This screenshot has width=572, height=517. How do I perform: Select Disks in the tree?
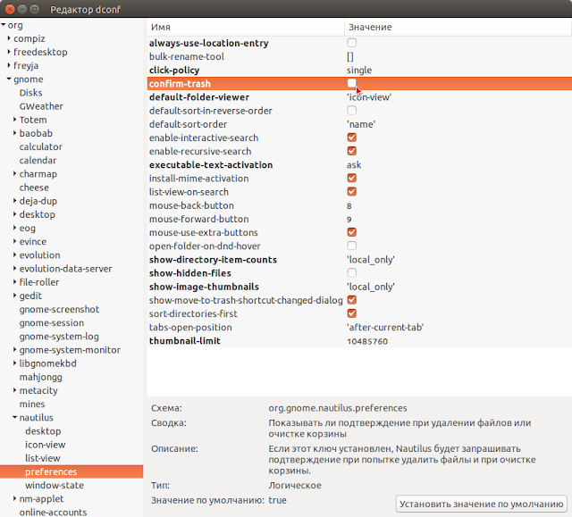tap(30, 93)
